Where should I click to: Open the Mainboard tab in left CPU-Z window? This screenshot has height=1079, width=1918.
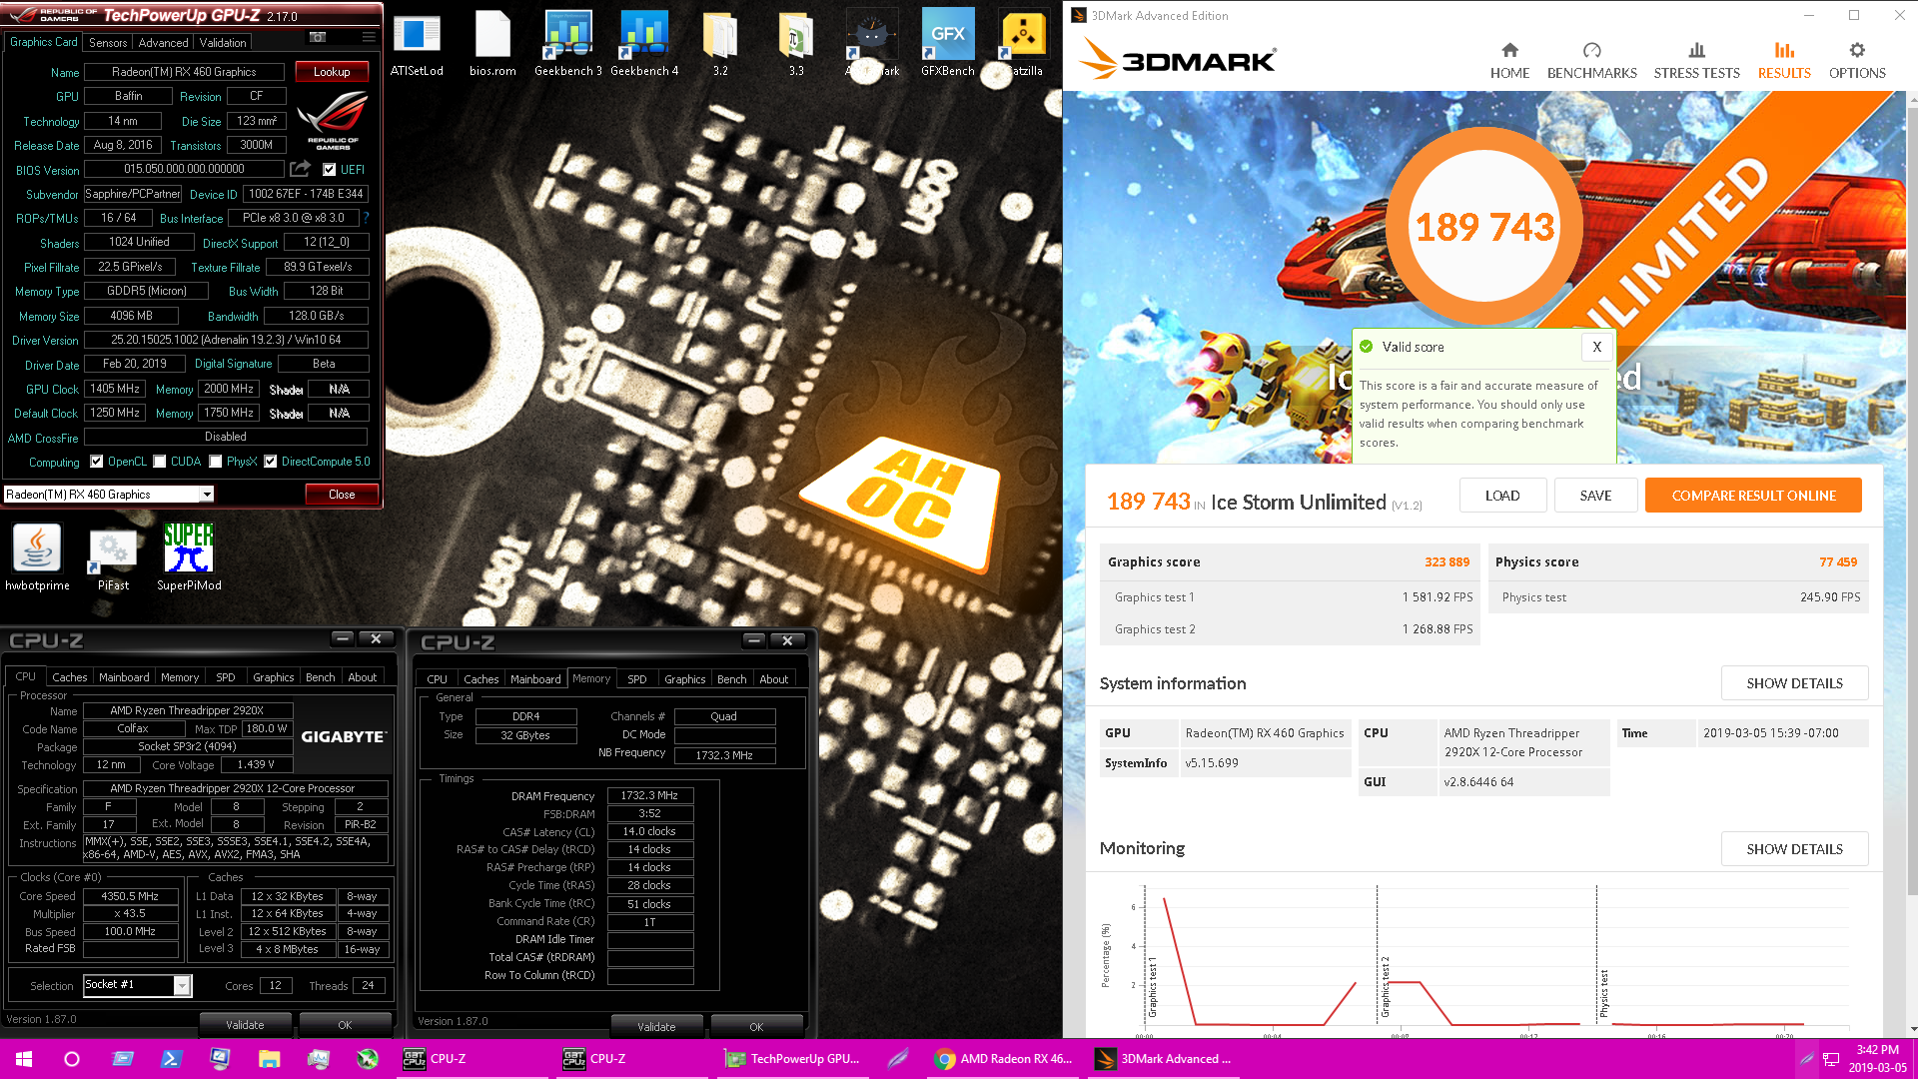pyautogui.click(x=124, y=677)
